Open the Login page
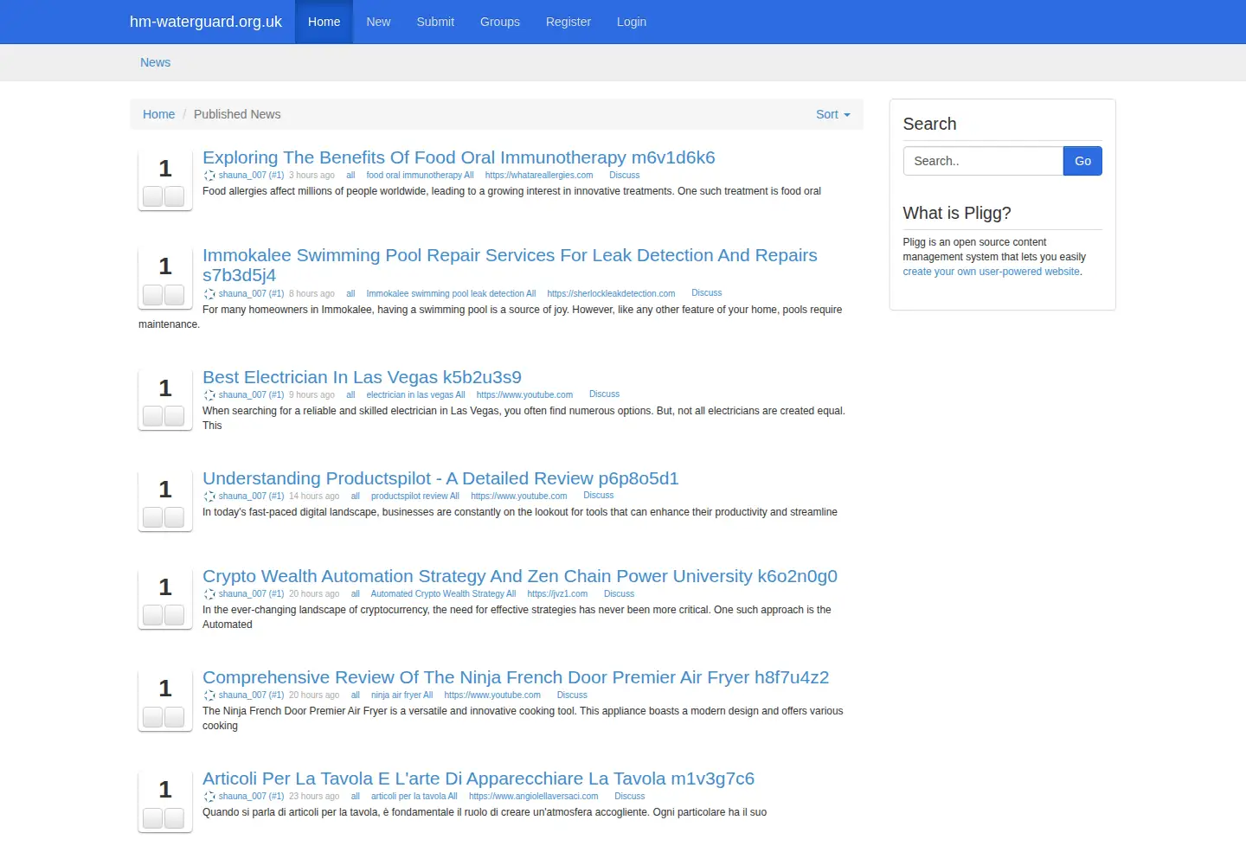1246x865 pixels. [632, 22]
